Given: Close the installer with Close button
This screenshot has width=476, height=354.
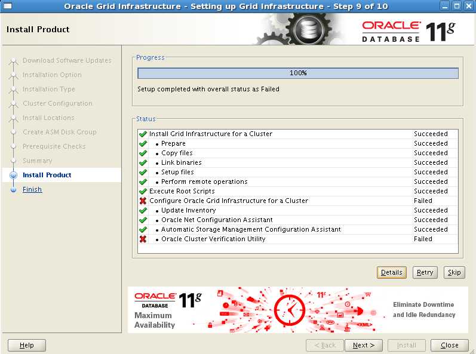Looking at the screenshot, I should tap(450, 345).
